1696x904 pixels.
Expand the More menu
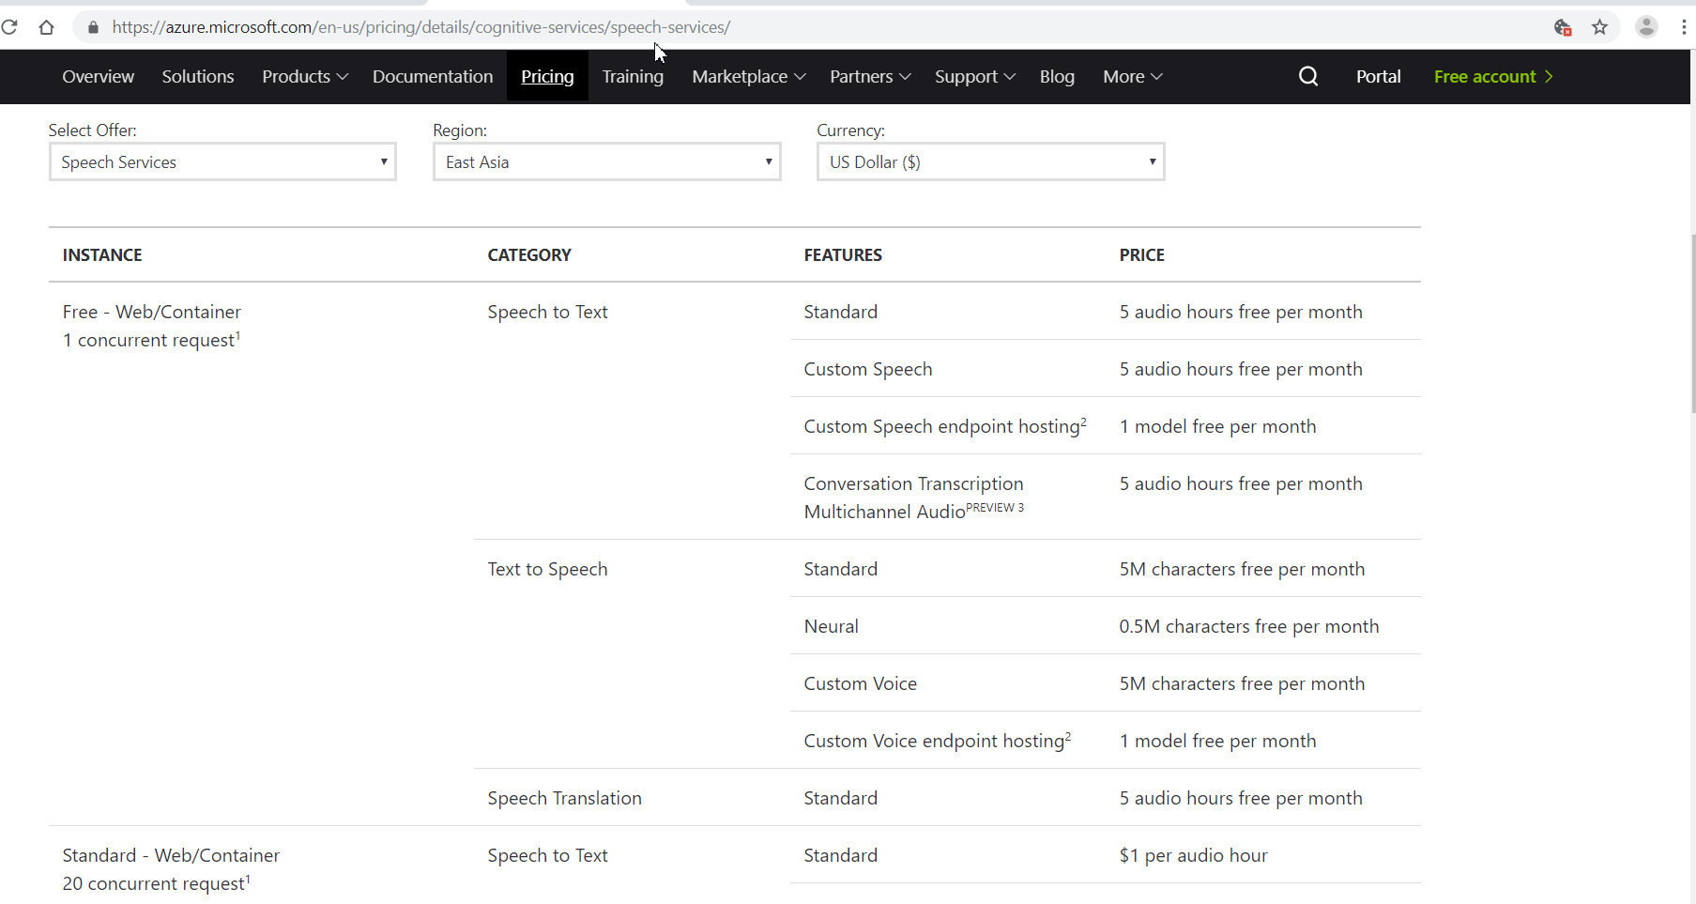pyautogui.click(x=1131, y=76)
